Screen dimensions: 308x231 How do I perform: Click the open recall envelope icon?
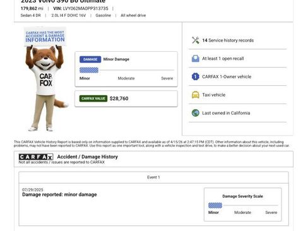[196, 59]
